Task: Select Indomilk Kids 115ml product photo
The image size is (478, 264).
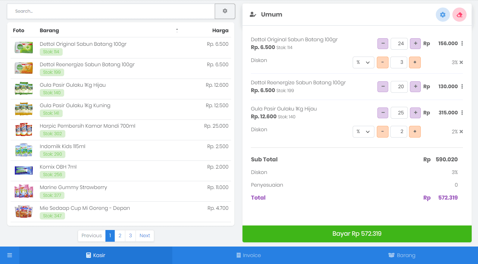Action: [x=24, y=150]
